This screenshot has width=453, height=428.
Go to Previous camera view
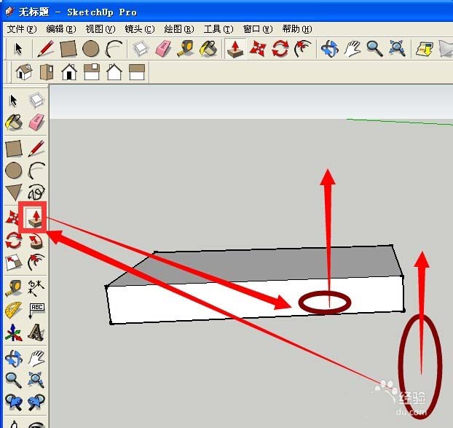pyautogui.click(x=14, y=402)
